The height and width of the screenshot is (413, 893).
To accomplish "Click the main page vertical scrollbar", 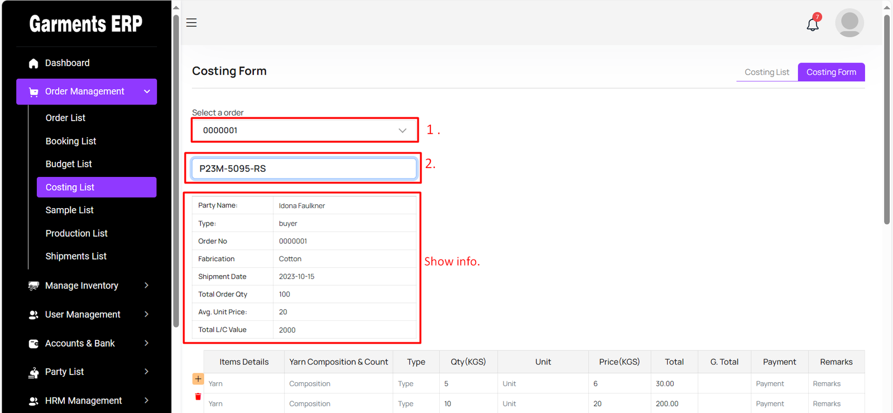I will [887, 120].
